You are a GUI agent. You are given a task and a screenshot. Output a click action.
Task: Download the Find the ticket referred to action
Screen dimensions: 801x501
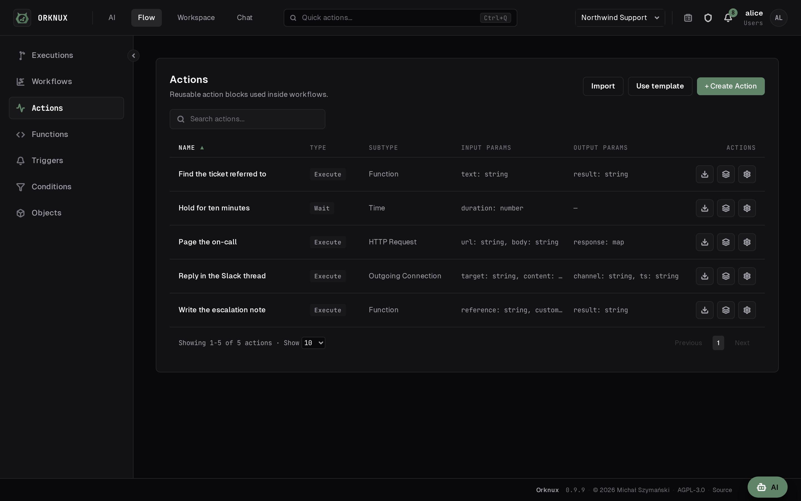(705, 174)
